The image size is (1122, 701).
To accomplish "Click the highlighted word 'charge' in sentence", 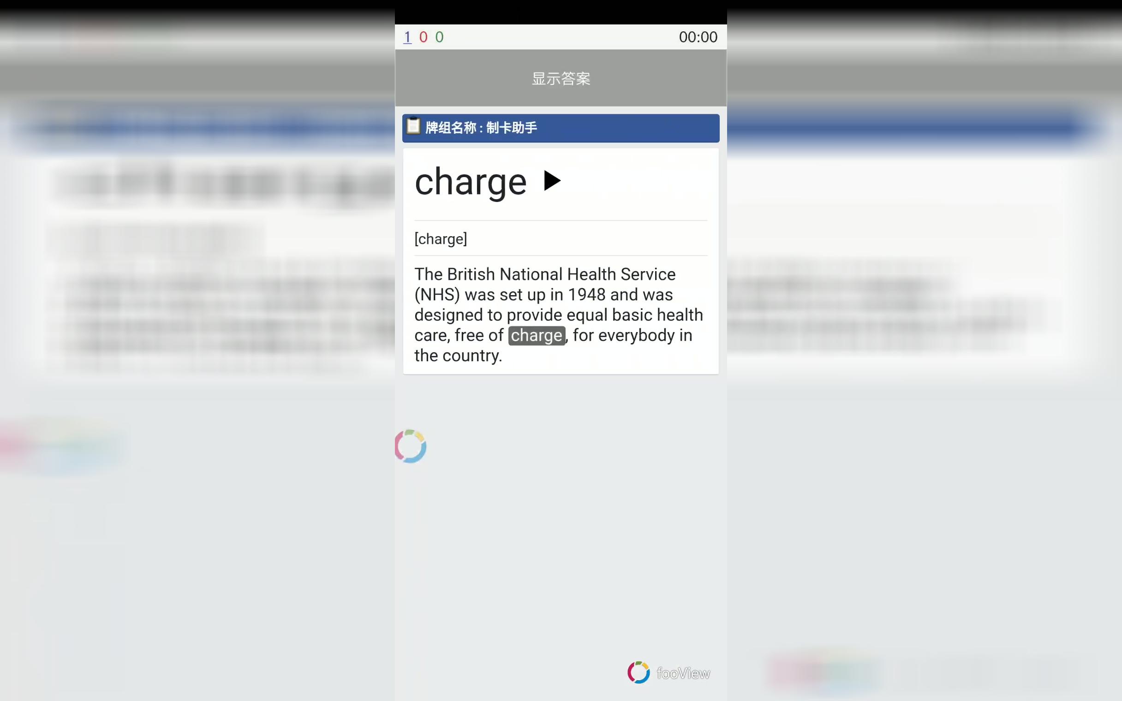I will pyautogui.click(x=536, y=335).
